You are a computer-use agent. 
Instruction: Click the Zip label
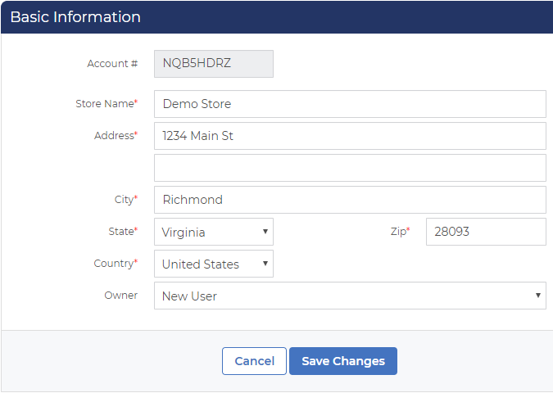tap(399, 232)
